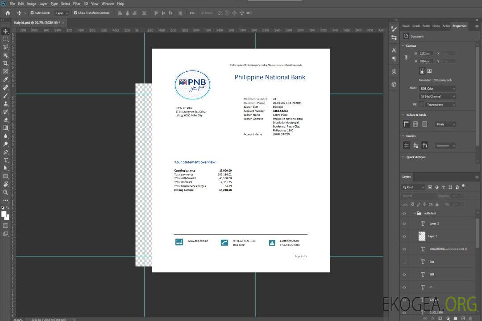
Task: Open the Window menu
Action: 108,4
